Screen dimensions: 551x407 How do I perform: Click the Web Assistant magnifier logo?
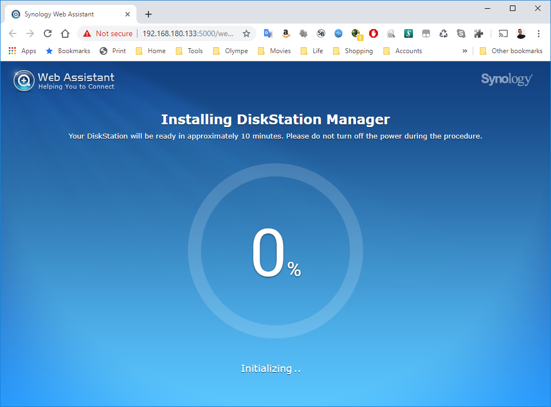coord(24,81)
